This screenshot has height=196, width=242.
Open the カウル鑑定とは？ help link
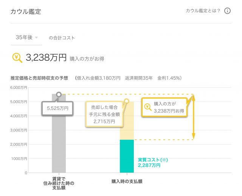pyautogui.click(x=203, y=11)
